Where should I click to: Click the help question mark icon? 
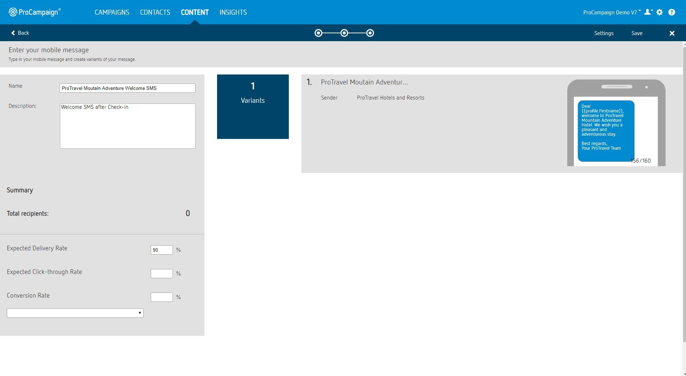click(672, 12)
